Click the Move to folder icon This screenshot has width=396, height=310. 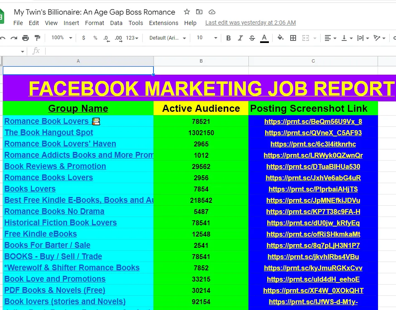click(199, 12)
